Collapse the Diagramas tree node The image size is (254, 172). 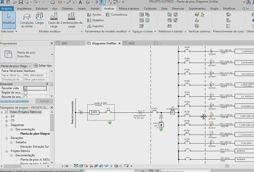(7, 125)
